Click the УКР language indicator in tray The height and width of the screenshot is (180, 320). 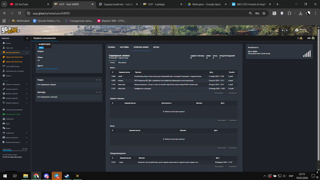291,176
